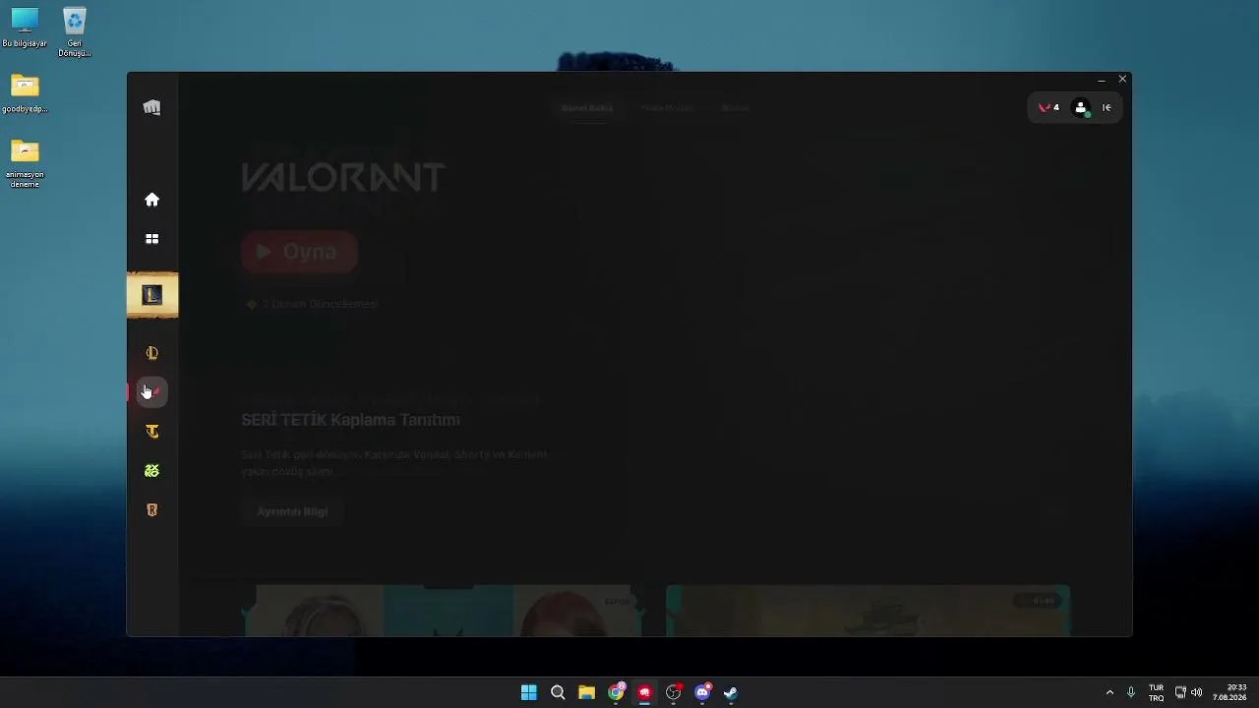Image resolution: width=1259 pixels, height=708 pixels.
Task: Select the animasyon deneme desktop folder
Action: coord(25,163)
